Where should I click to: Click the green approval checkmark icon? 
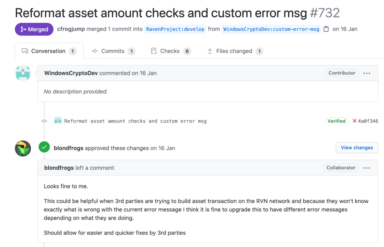coord(44,147)
